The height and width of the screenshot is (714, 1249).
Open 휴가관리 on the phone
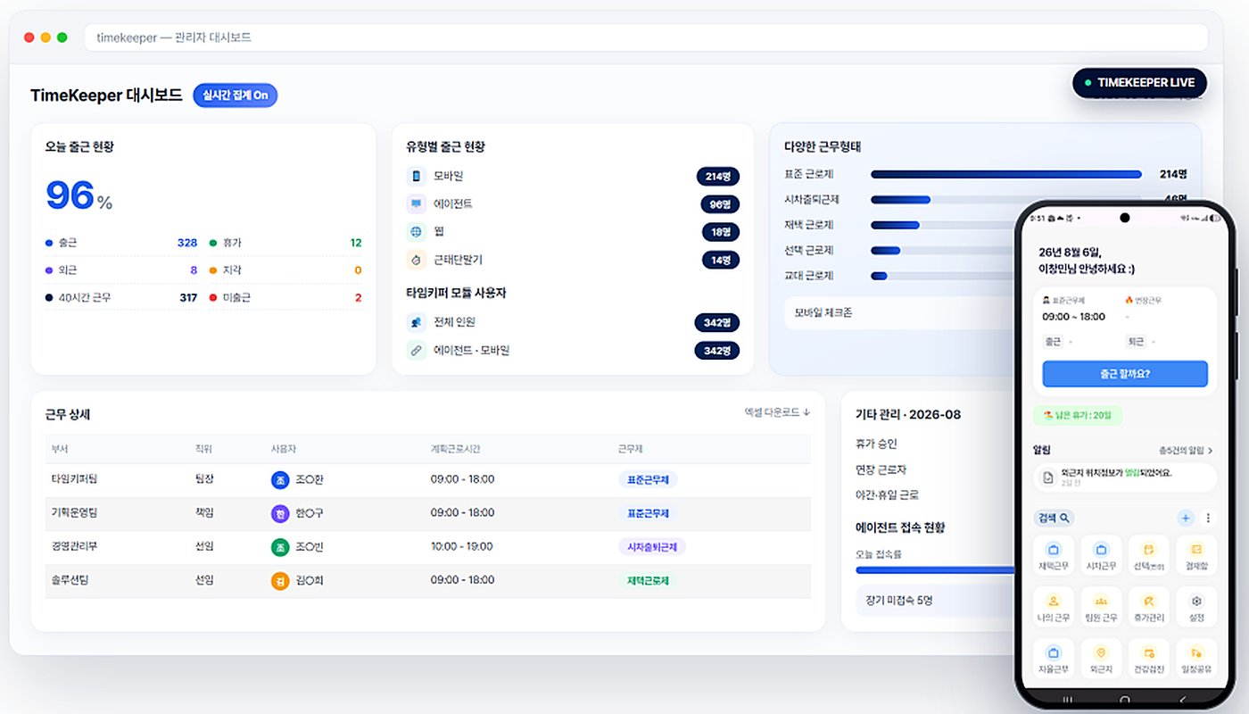[x=1149, y=608]
